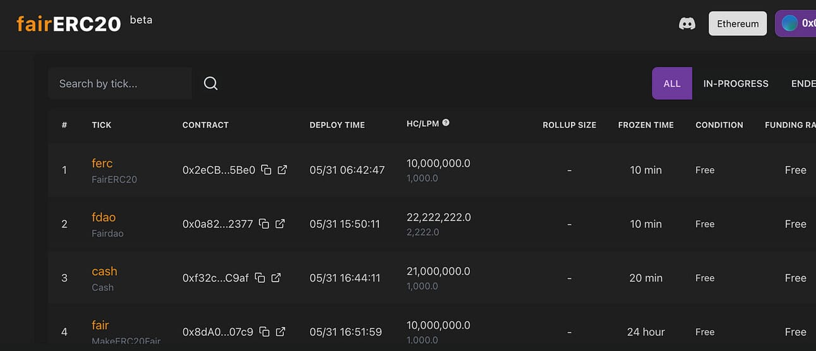This screenshot has width=816, height=351.
Task: Click the DEPLOY TIME column header
Action: pos(337,125)
